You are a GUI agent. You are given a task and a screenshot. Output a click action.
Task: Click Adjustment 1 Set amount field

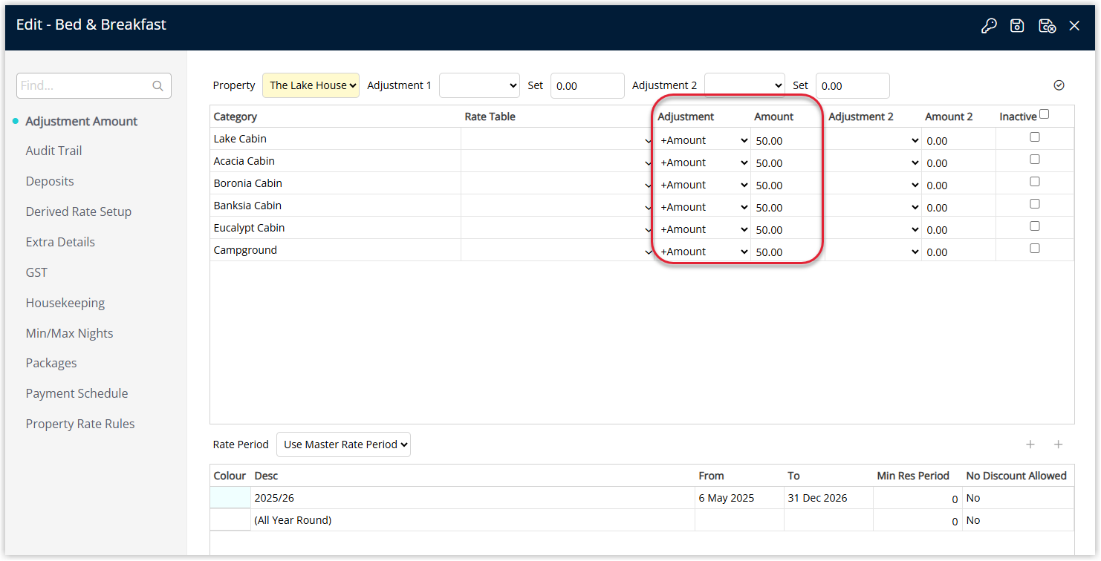click(x=587, y=85)
